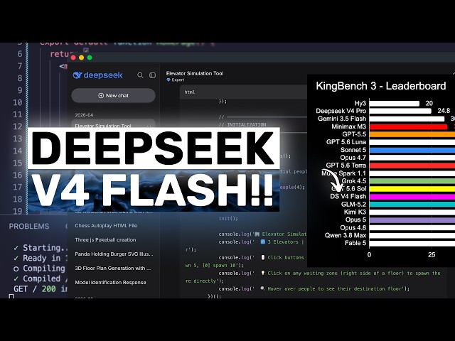Open the search icon in DeepSeek sidebar

tap(140, 75)
